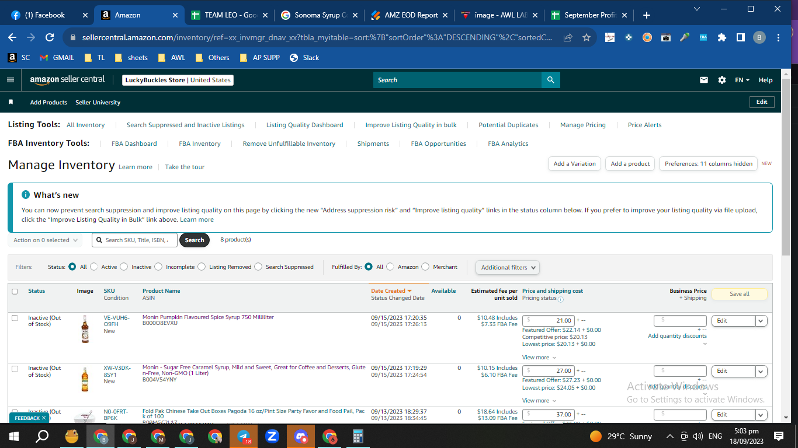Click the bookmark flag beside Add Products
Screen dimensions: 798x448
11,102
